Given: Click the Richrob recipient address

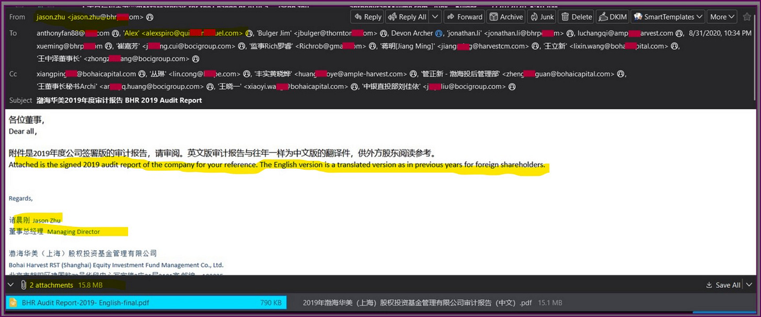Looking at the screenshot, I should [309, 46].
